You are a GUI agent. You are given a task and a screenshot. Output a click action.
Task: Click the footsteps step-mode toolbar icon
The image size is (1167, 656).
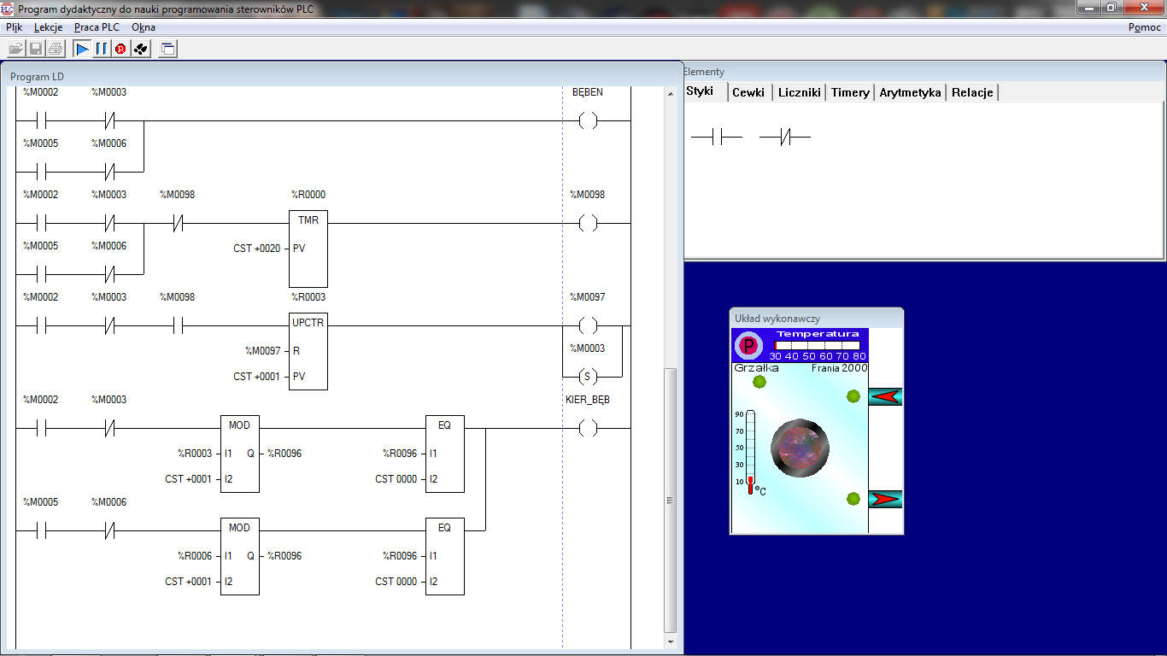pyautogui.click(x=141, y=49)
